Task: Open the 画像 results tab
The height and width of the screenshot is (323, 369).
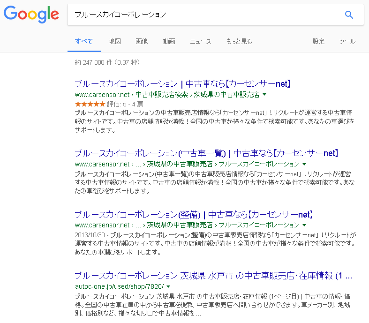Action: click(x=142, y=41)
